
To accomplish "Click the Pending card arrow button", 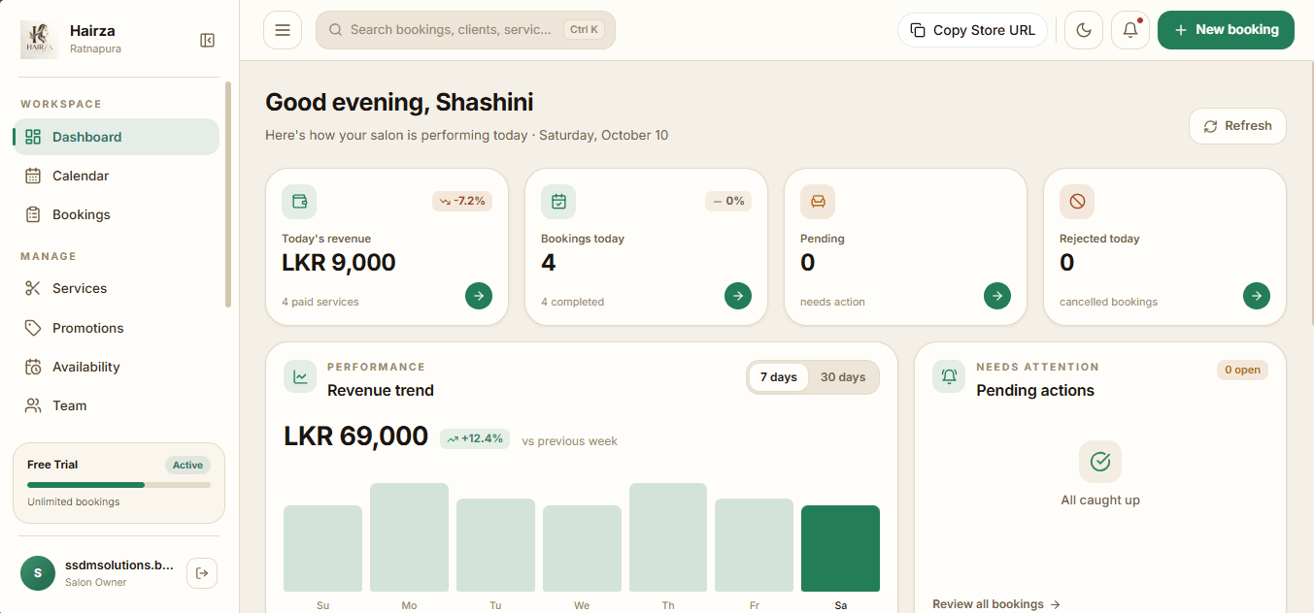I will [x=997, y=296].
